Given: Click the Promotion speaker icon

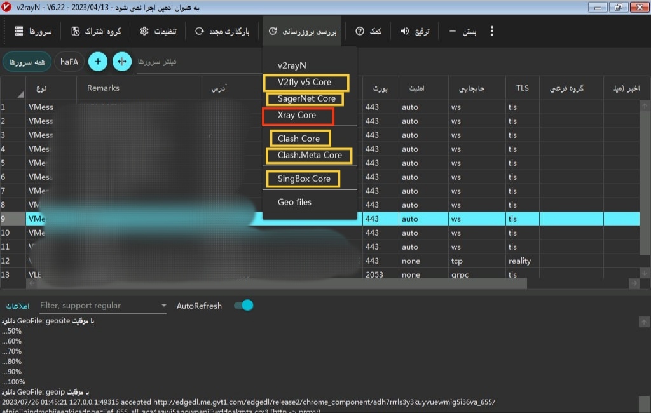Looking at the screenshot, I should (x=405, y=31).
